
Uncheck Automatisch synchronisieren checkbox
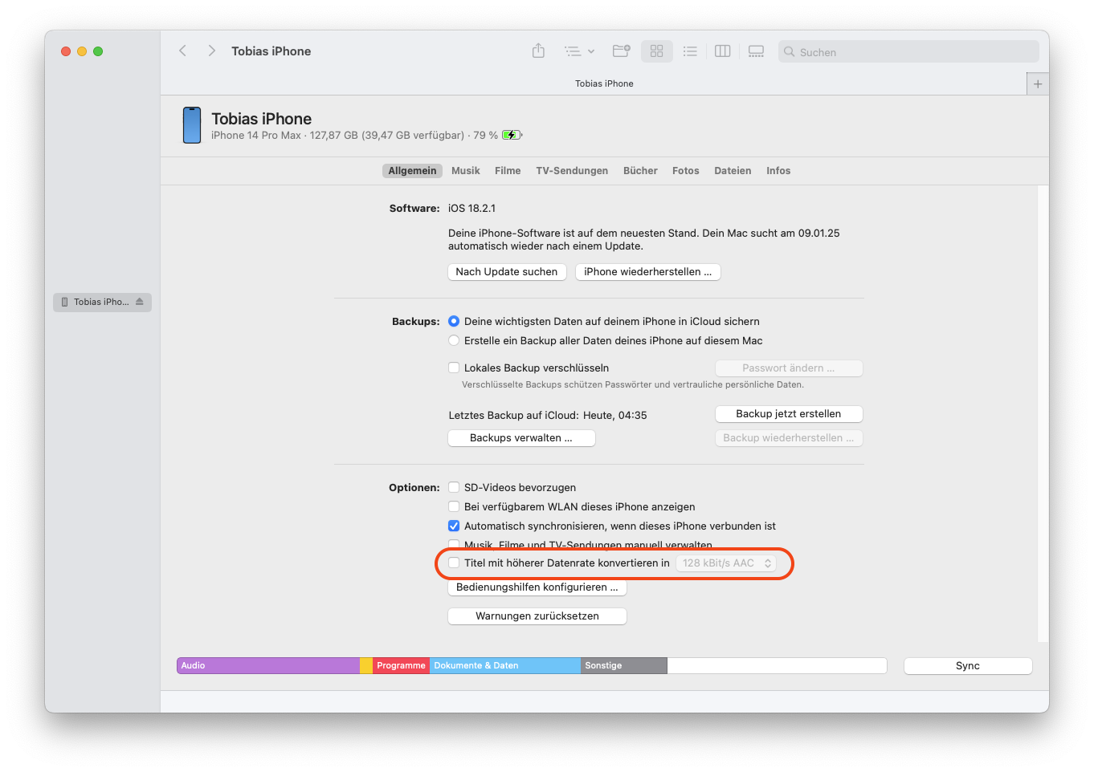pyautogui.click(x=454, y=526)
